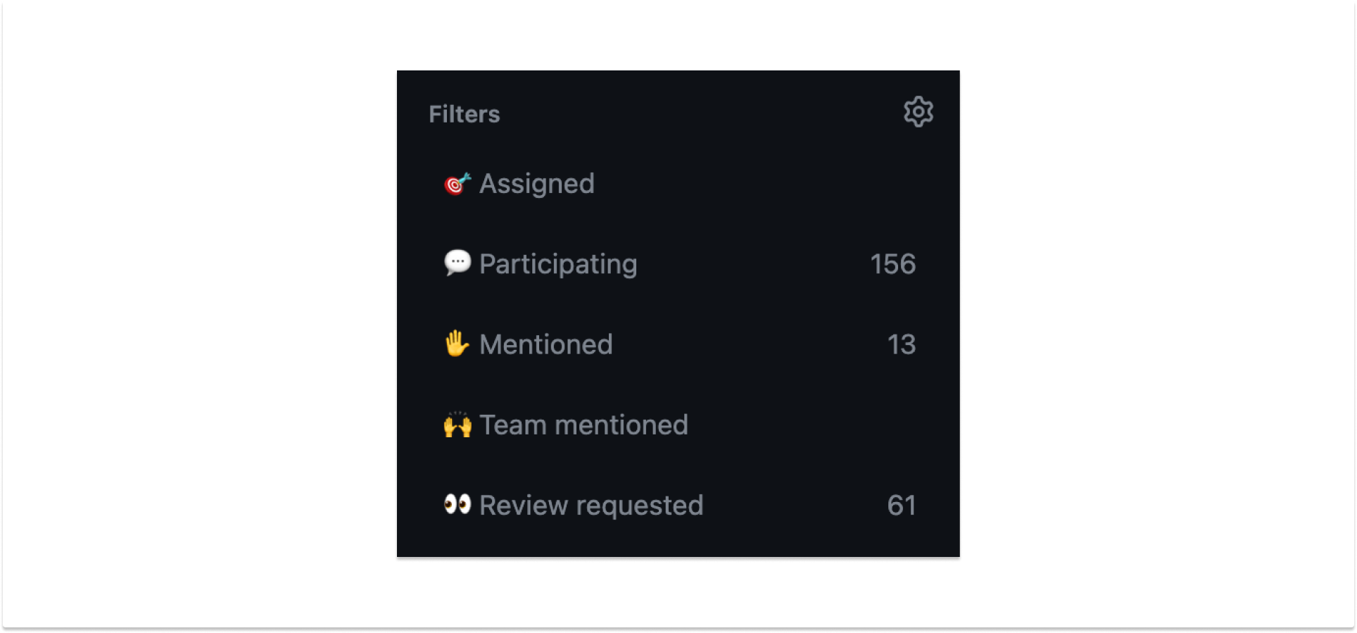The image size is (1357, 633).
Task: Click the eyes icon beside Review requested
Action: pyautogui.click(x=456, y=504)
